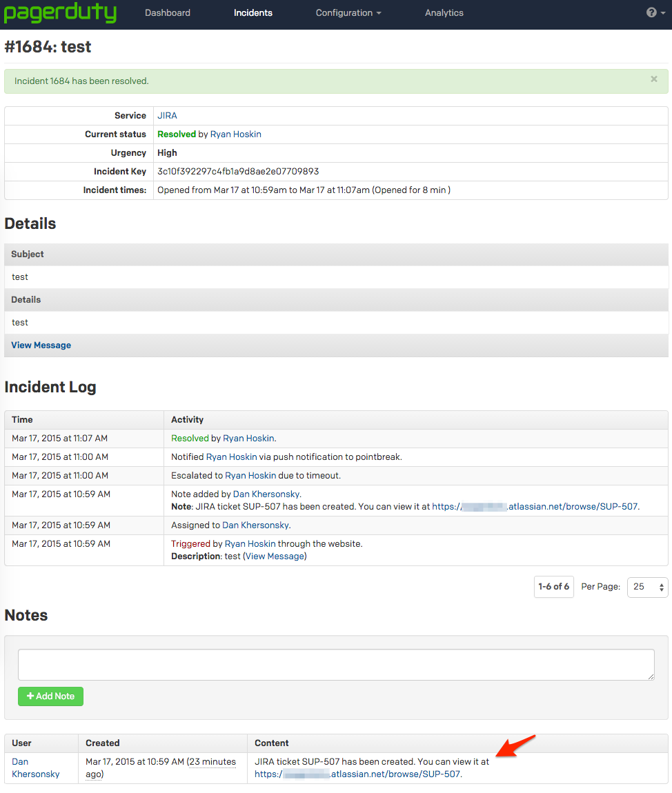Click View Message in Details section
This screenshot has height=793, width=672.
pyautogui.click(x=41, y=345)
